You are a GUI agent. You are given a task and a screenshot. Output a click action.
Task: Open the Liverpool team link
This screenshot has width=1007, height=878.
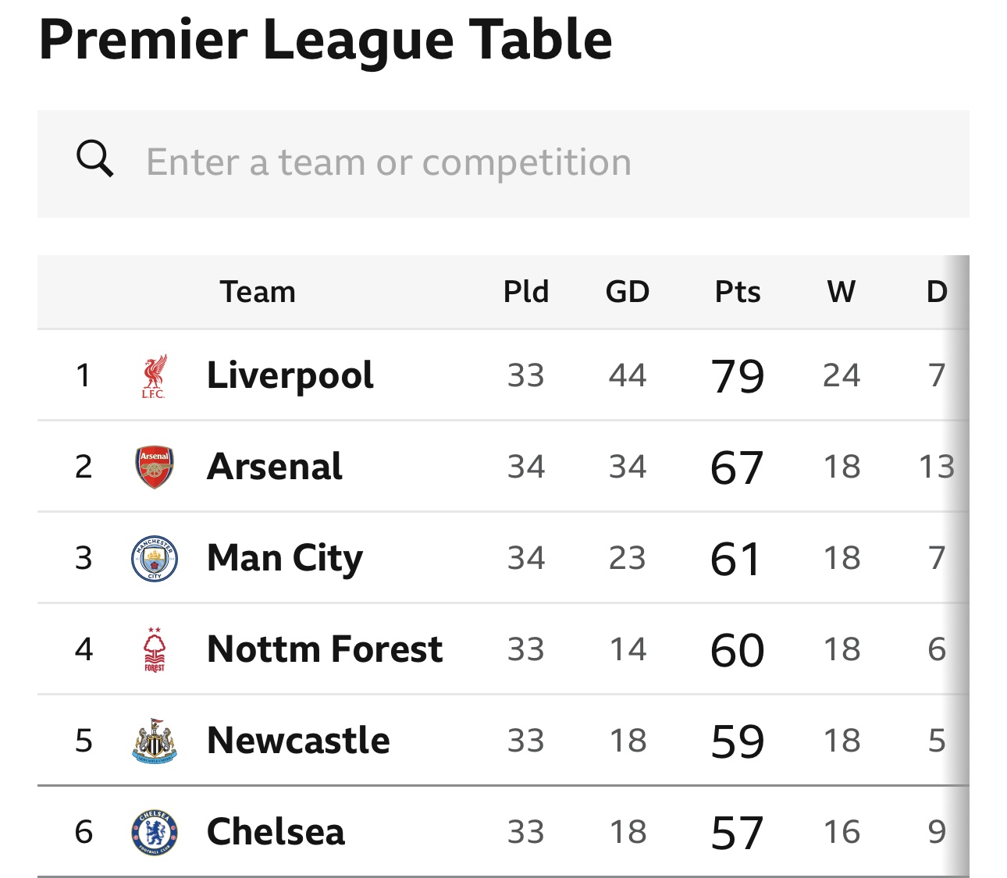click(x=290, y=375)
